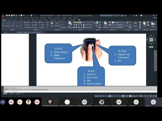Expand the Block panel

click(x=98, y=30)
